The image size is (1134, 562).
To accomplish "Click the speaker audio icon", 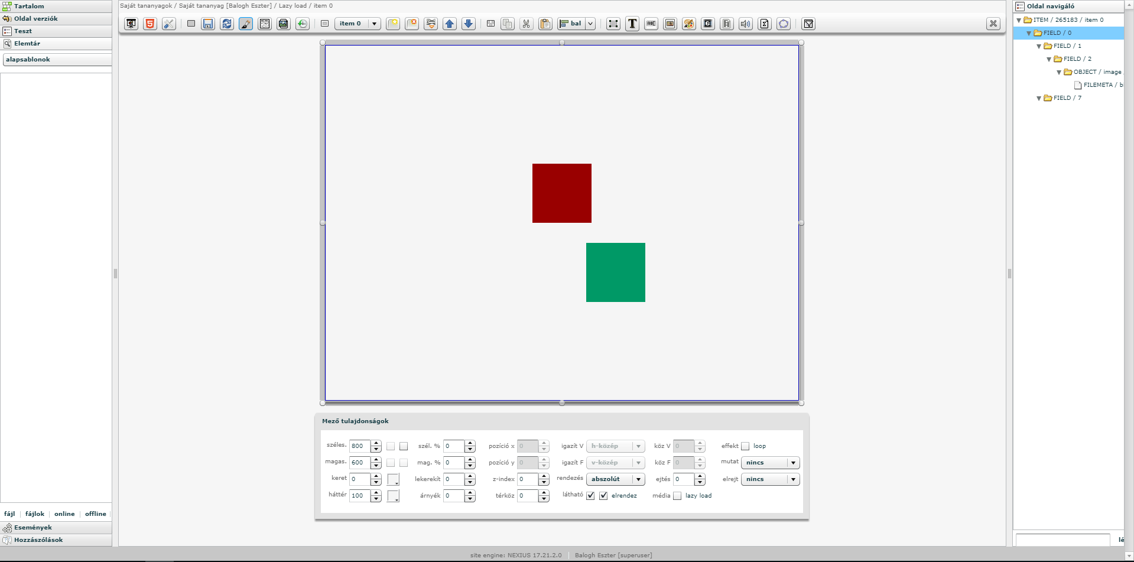I will point(746,24).
